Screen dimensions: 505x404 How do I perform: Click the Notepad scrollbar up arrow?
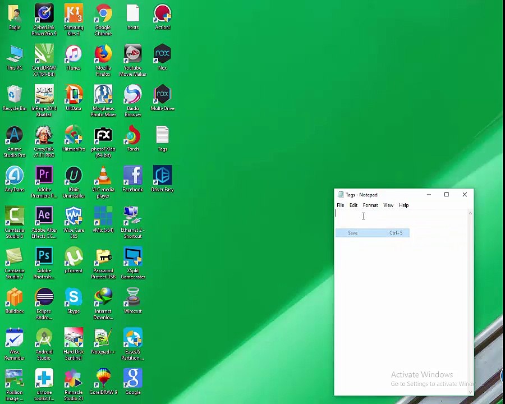pyautogui.click(x=470, y=213)
